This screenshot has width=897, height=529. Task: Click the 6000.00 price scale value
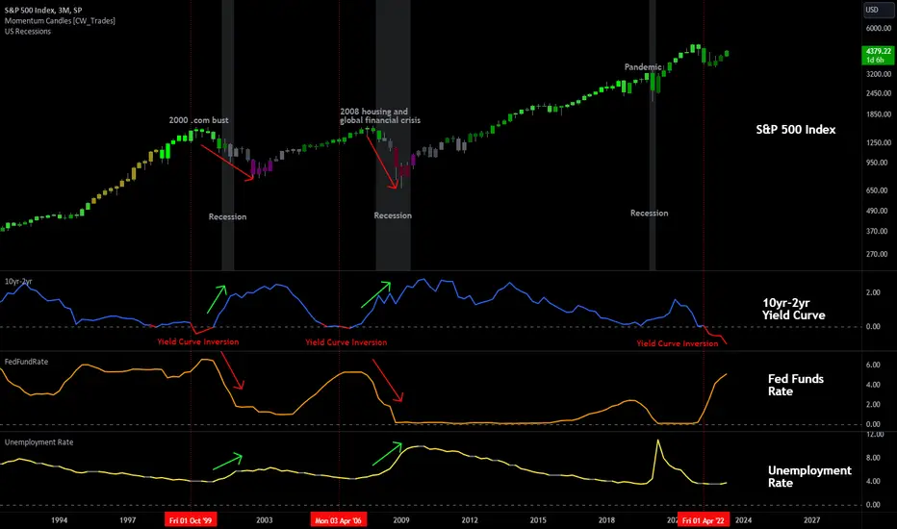click(879, 28)
